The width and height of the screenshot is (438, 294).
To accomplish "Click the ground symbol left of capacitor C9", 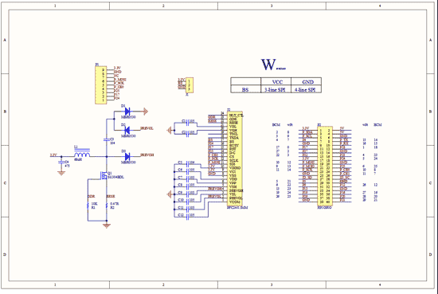I will point(170,194).
